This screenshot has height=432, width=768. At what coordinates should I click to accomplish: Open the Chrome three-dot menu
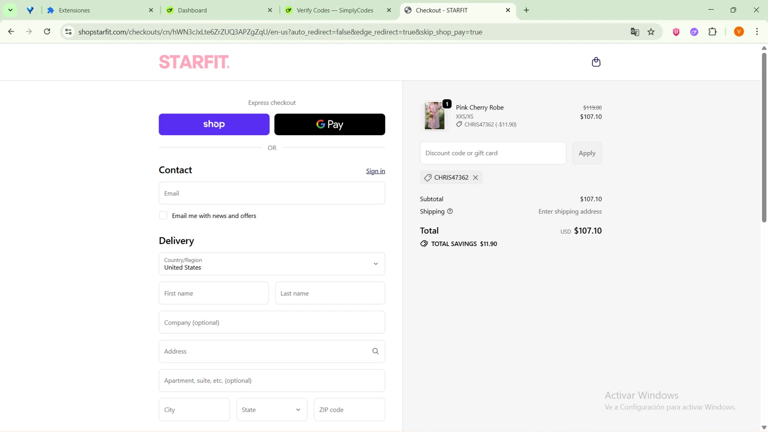pyautogui.click(x=757, y=32)
